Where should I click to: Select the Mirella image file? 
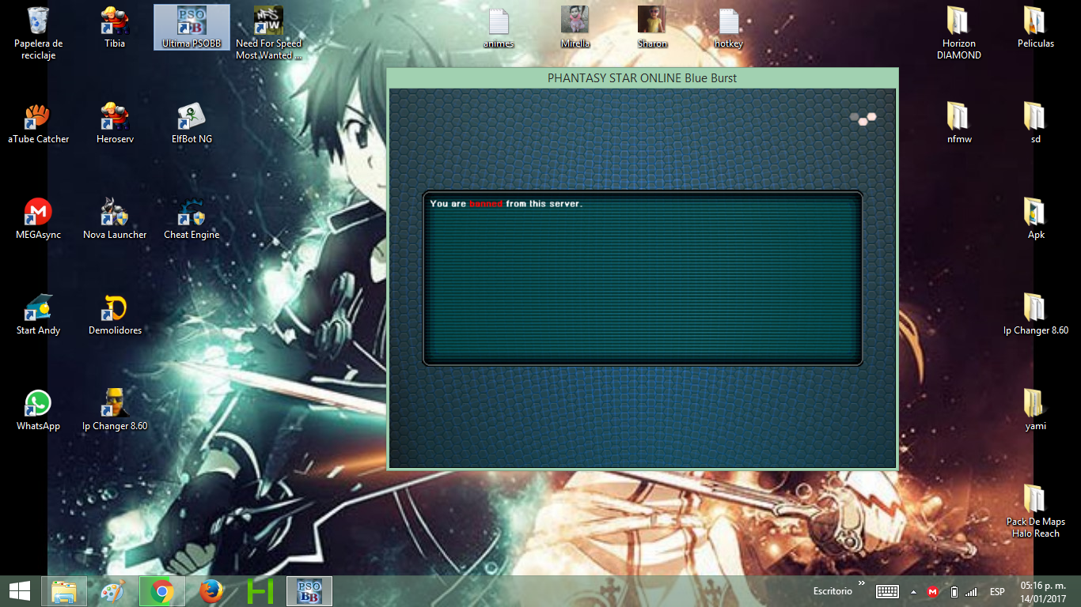click(575, 28)
